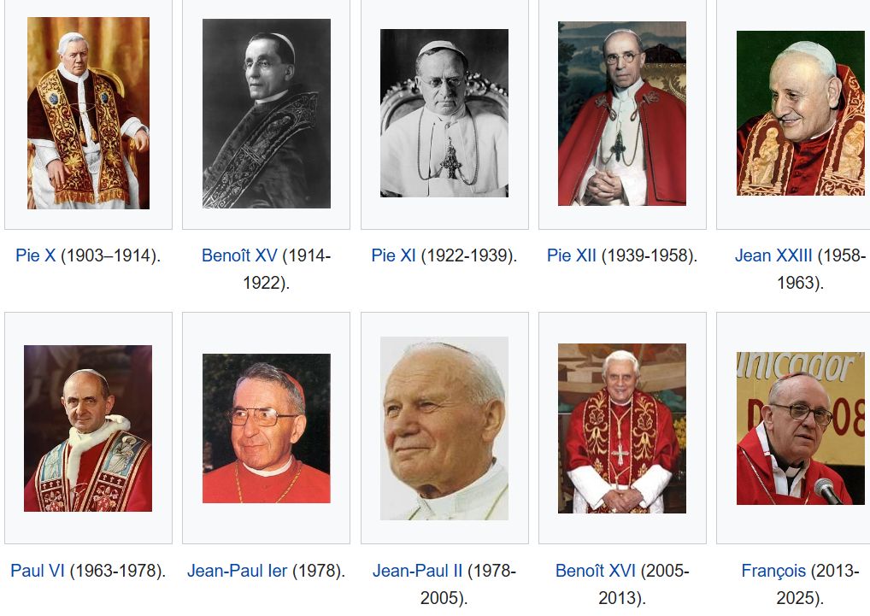Follow the Jean-Paul II link
The image size is (870, 616).
(417, 571)
